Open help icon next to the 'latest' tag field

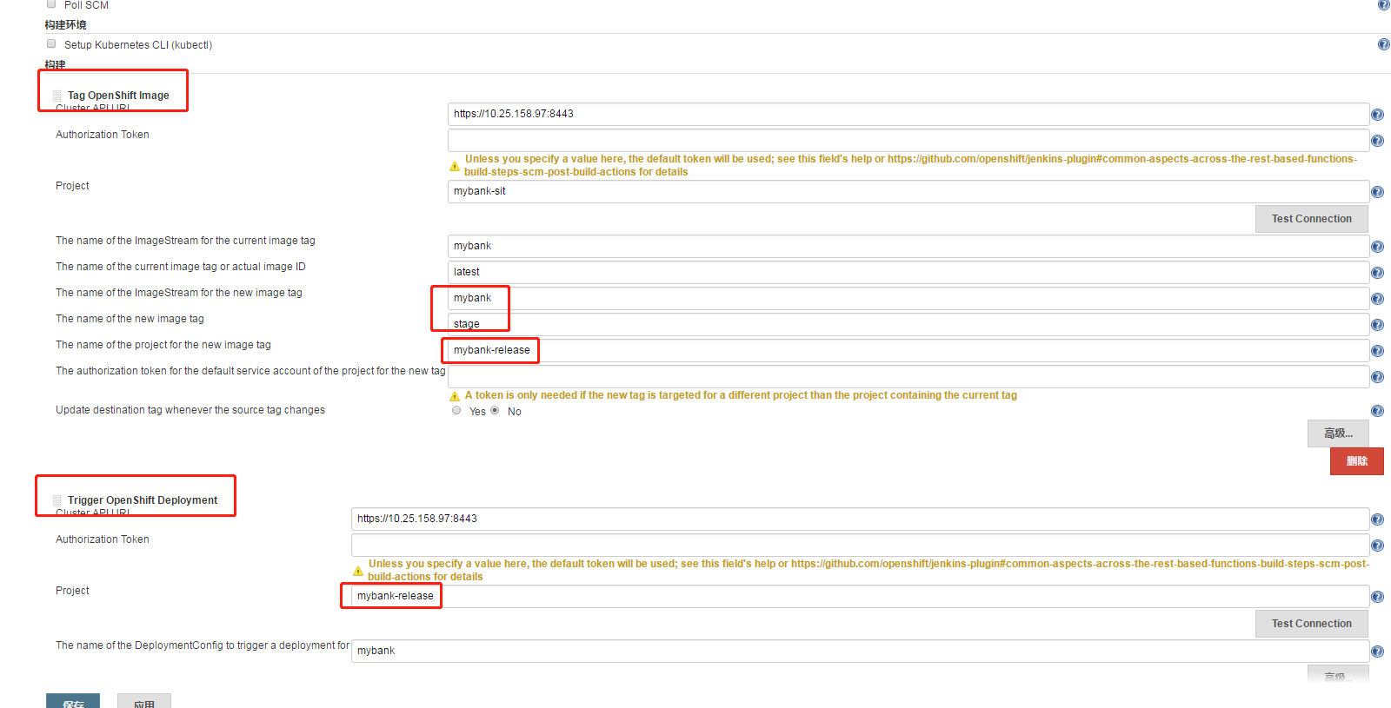tap(1377, 273)
